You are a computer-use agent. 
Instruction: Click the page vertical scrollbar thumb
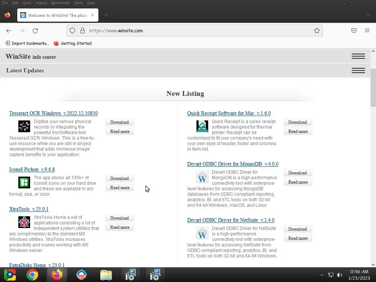click(x=373, y=88)
